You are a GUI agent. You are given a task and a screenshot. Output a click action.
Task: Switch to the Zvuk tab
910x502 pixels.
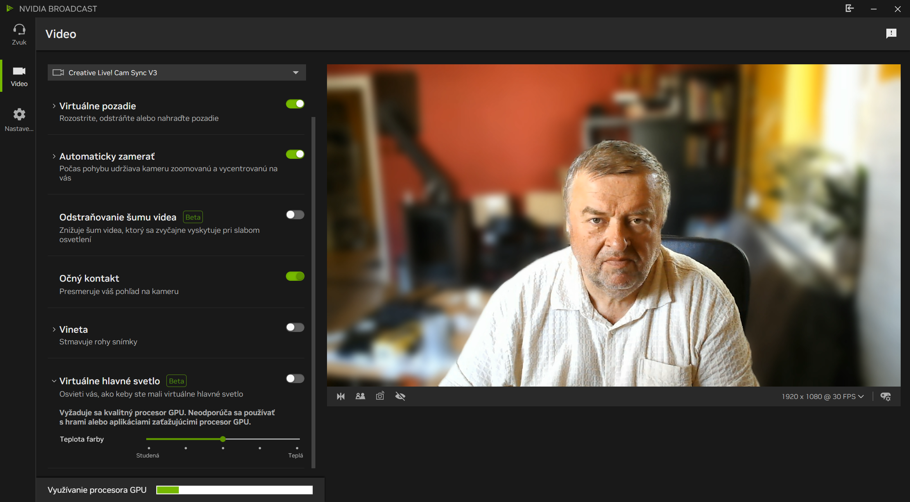coord(19,34)
